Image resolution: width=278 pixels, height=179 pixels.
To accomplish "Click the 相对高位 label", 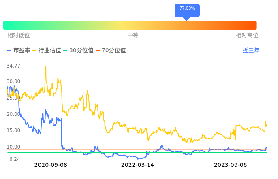I will point(247,36).
